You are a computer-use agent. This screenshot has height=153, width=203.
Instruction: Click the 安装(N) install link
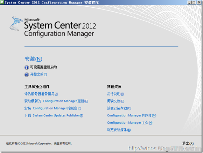pos(33,59)
